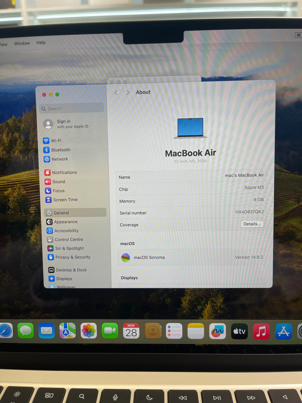Open Music from the Dock

[261, 331]
